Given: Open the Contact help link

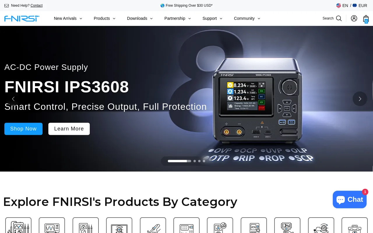Looking at the screenshot, I should click(36, 6).
